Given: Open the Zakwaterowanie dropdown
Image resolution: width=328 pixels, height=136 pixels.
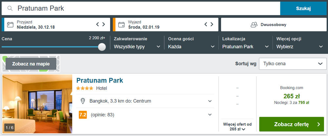Looking at the screenshot, I should pyautogui.click(x=137, y=47).
